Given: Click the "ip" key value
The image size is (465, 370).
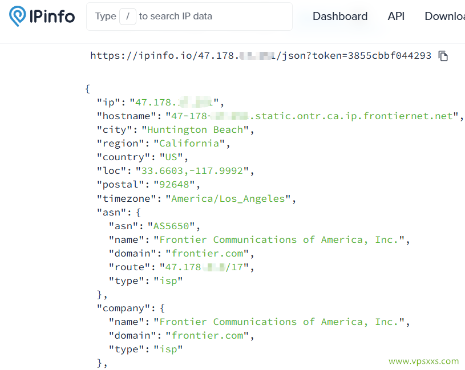Looking at the screenshot, I should [175, 103].
